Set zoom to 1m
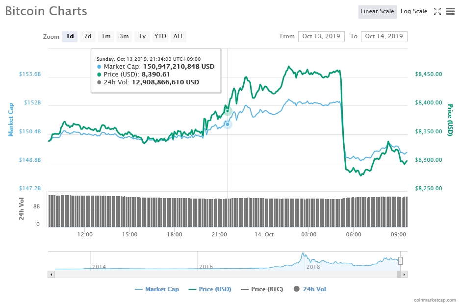461x304 pixels. click(x=106, y=36)
